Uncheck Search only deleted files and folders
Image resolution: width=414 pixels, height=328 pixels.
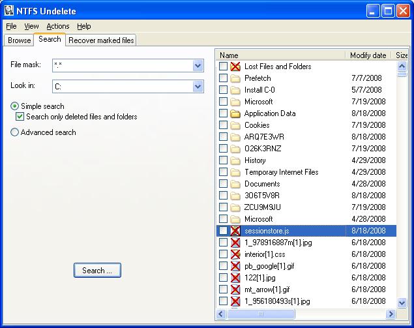(20, 117)
